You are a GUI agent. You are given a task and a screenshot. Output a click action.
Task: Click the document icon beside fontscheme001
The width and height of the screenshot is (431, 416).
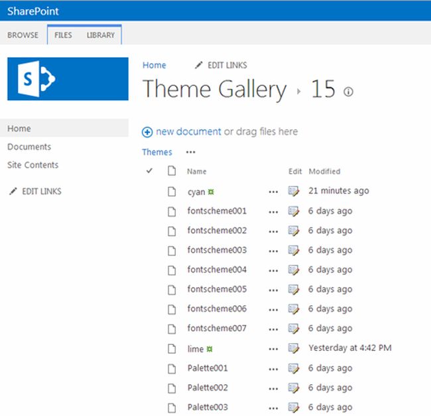coord(172,212)
